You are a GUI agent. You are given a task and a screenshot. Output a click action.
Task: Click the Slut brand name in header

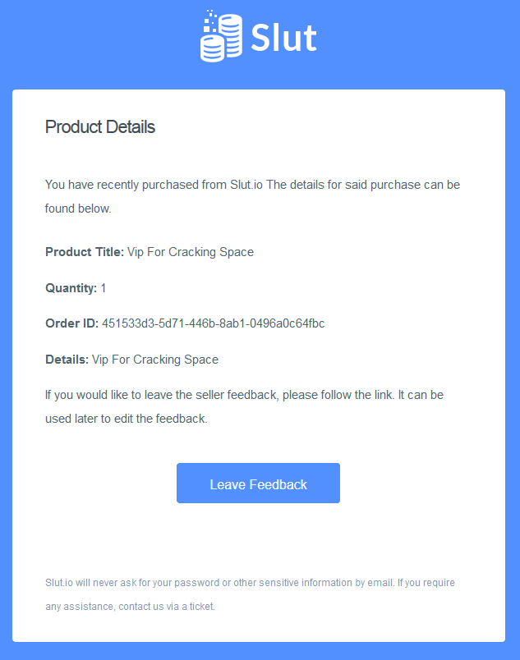pyautogui.click(x=283, y=38)
